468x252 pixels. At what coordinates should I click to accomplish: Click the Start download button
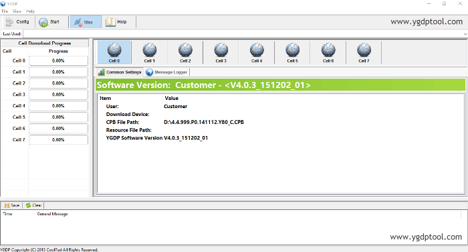49,22
